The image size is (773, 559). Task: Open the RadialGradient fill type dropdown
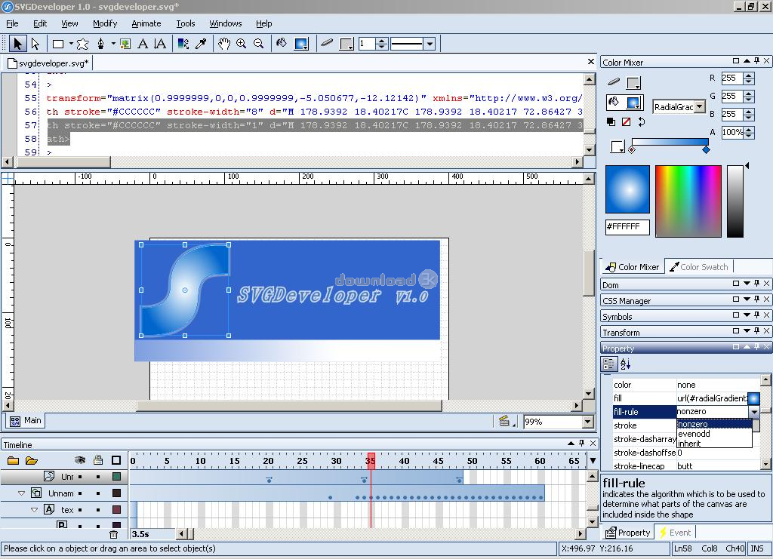700,107
